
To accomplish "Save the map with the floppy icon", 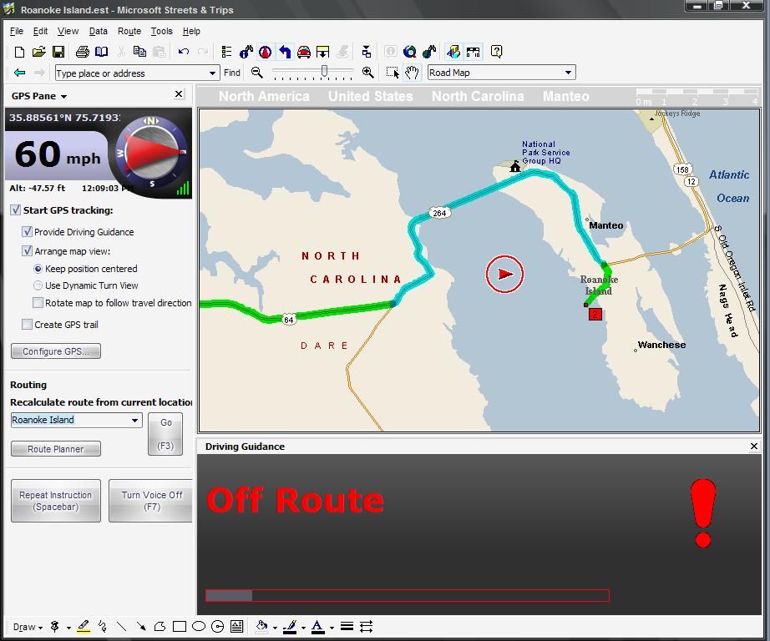I will point(58,52).
